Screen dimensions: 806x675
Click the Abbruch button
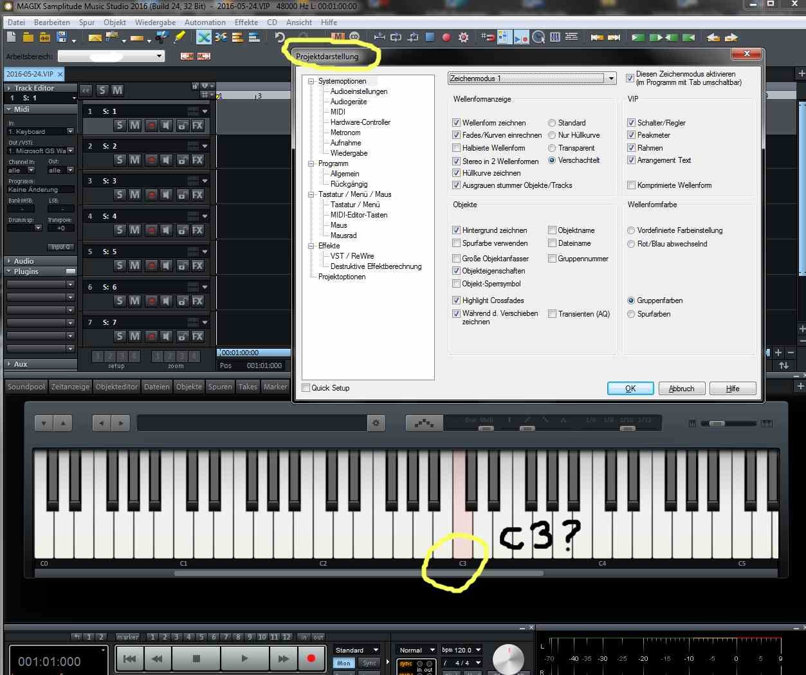[681, 389]
